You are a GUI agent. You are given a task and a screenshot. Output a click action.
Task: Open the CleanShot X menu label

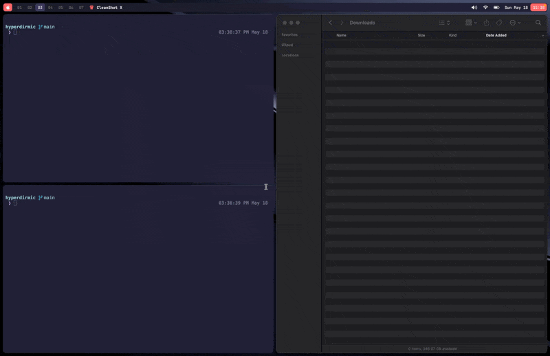pos(109,8)
